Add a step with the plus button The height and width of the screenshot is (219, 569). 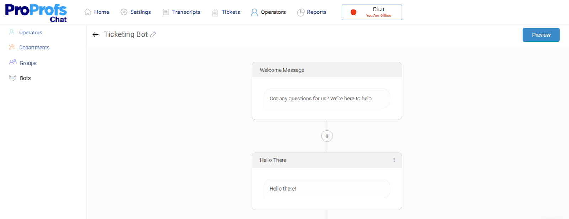tap(327, 136)
